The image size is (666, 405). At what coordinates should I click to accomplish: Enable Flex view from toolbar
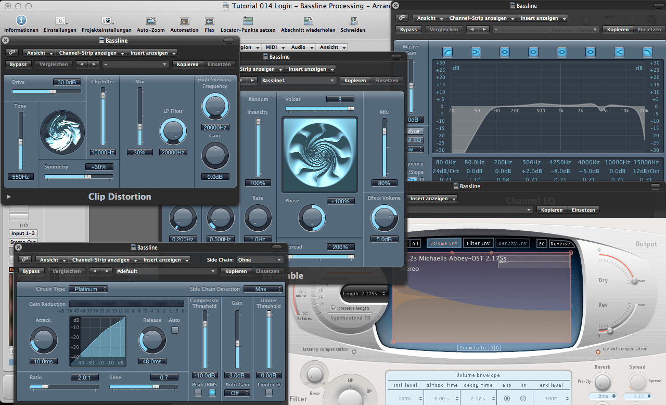209,21
